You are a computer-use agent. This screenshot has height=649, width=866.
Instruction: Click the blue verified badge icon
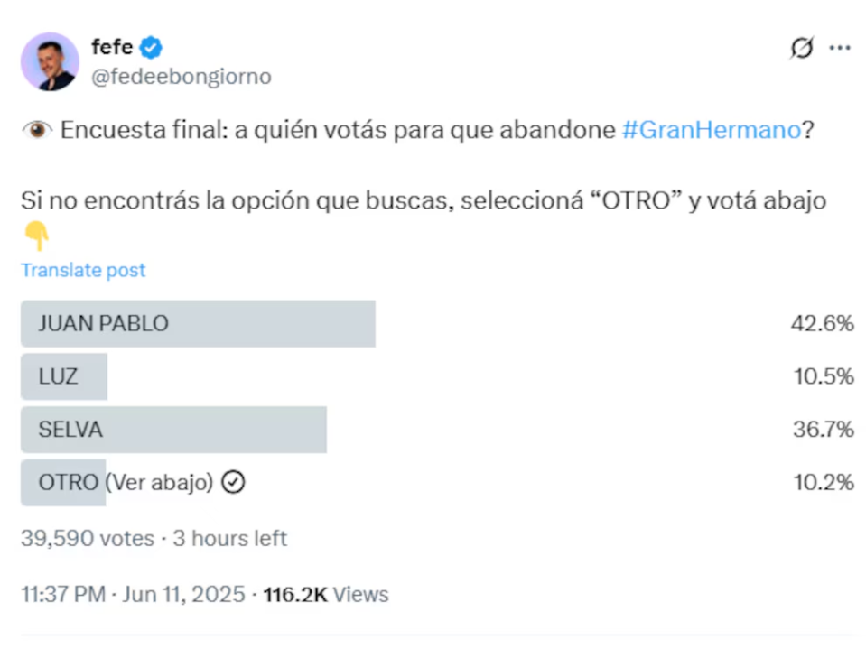(x=152, y=47)
